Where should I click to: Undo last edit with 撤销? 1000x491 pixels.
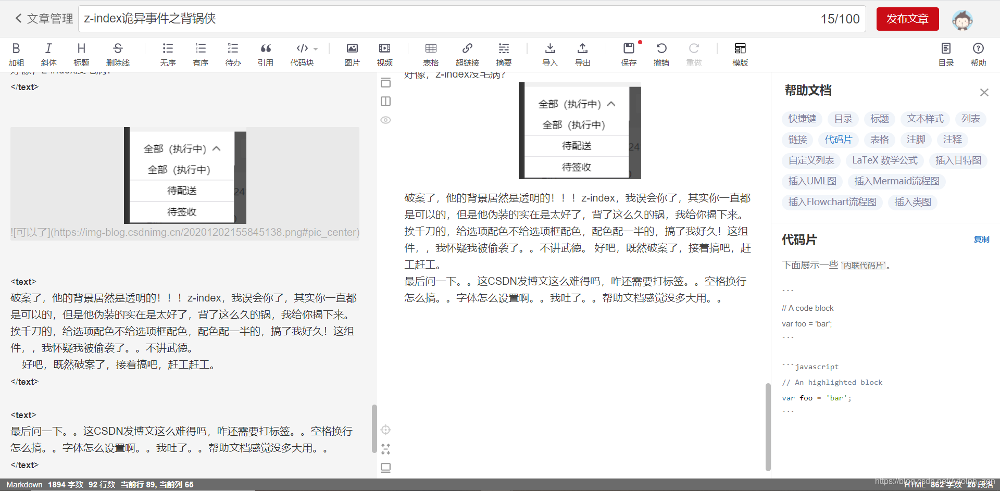coord(661,54)
